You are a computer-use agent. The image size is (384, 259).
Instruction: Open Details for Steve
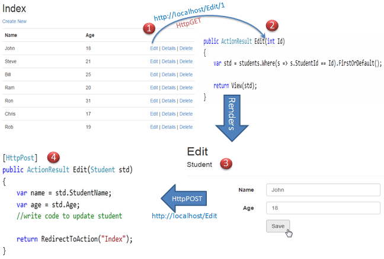168,61
